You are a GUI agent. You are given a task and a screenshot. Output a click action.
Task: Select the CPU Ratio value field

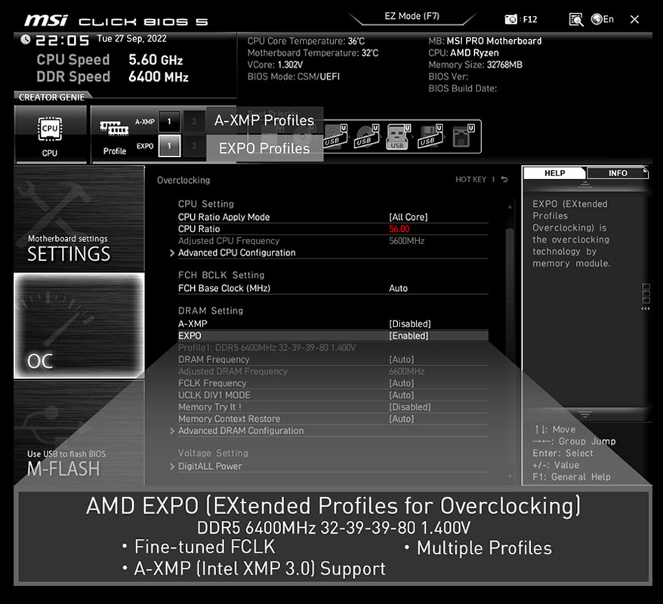(399, 229)
